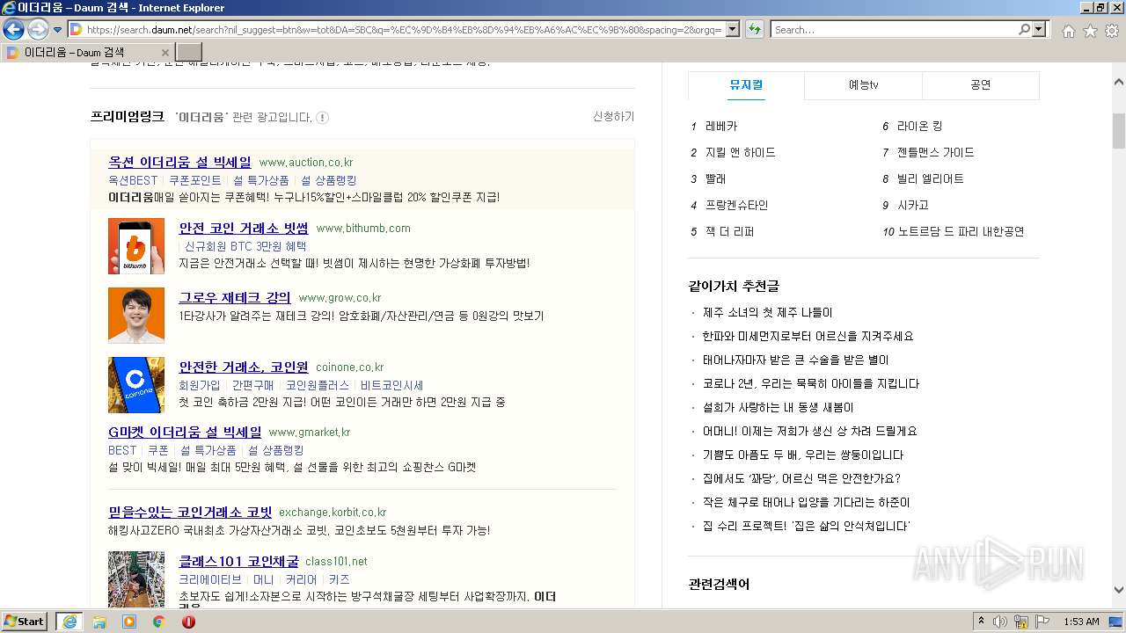
Task: Open 믿을수있는 코인거래소 코빗 link
Action: (190, 512)
